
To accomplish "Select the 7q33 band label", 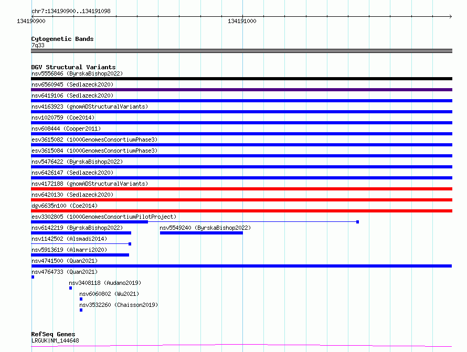I will click(x=38, y=45).
